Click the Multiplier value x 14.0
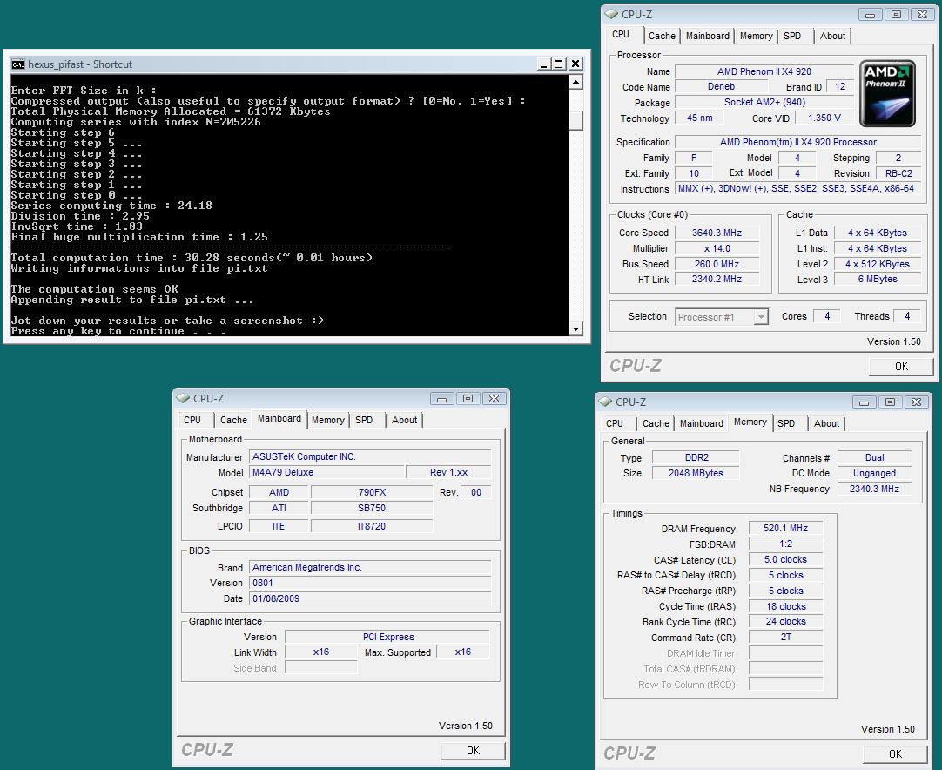This screenshot has height=770, width=942. [717, 248]
